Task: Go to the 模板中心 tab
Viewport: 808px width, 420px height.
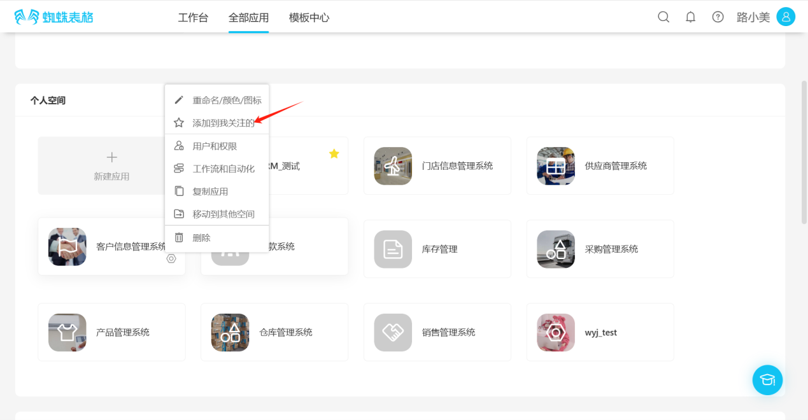Action: 309,18
